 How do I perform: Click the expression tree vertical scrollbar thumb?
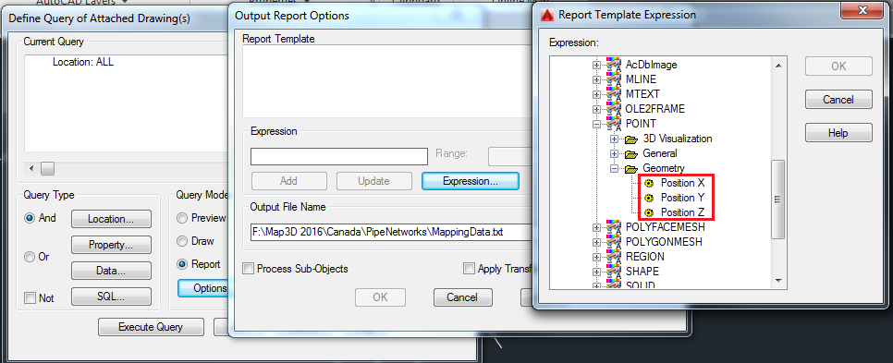[778, 200]
